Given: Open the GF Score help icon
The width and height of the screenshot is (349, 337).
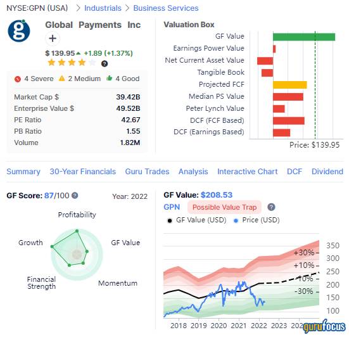Looking at the screenshot, I should coord(75,196).
